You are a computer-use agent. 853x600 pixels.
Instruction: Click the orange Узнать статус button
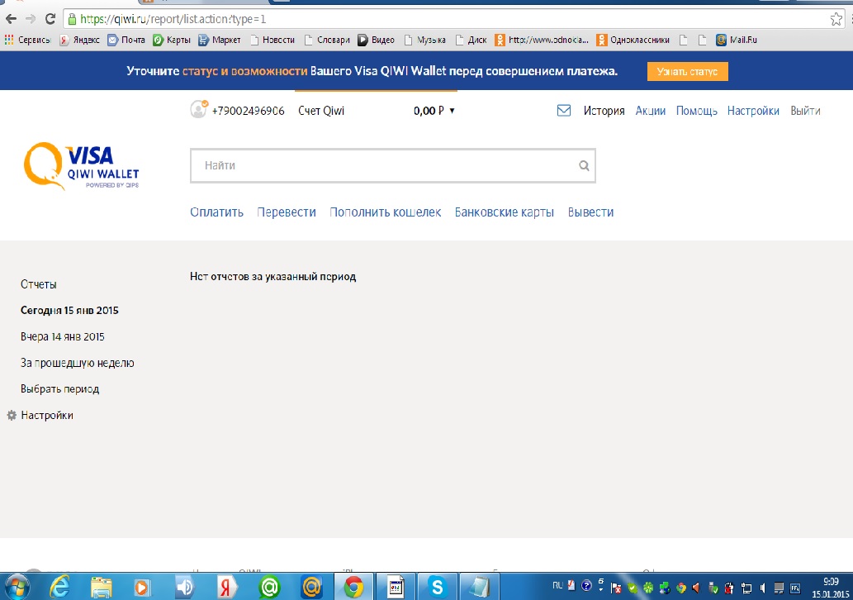pyautogui.click(x=687, y=71)
